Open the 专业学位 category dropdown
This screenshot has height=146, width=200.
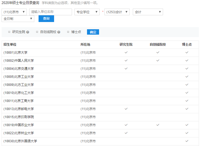87,12
